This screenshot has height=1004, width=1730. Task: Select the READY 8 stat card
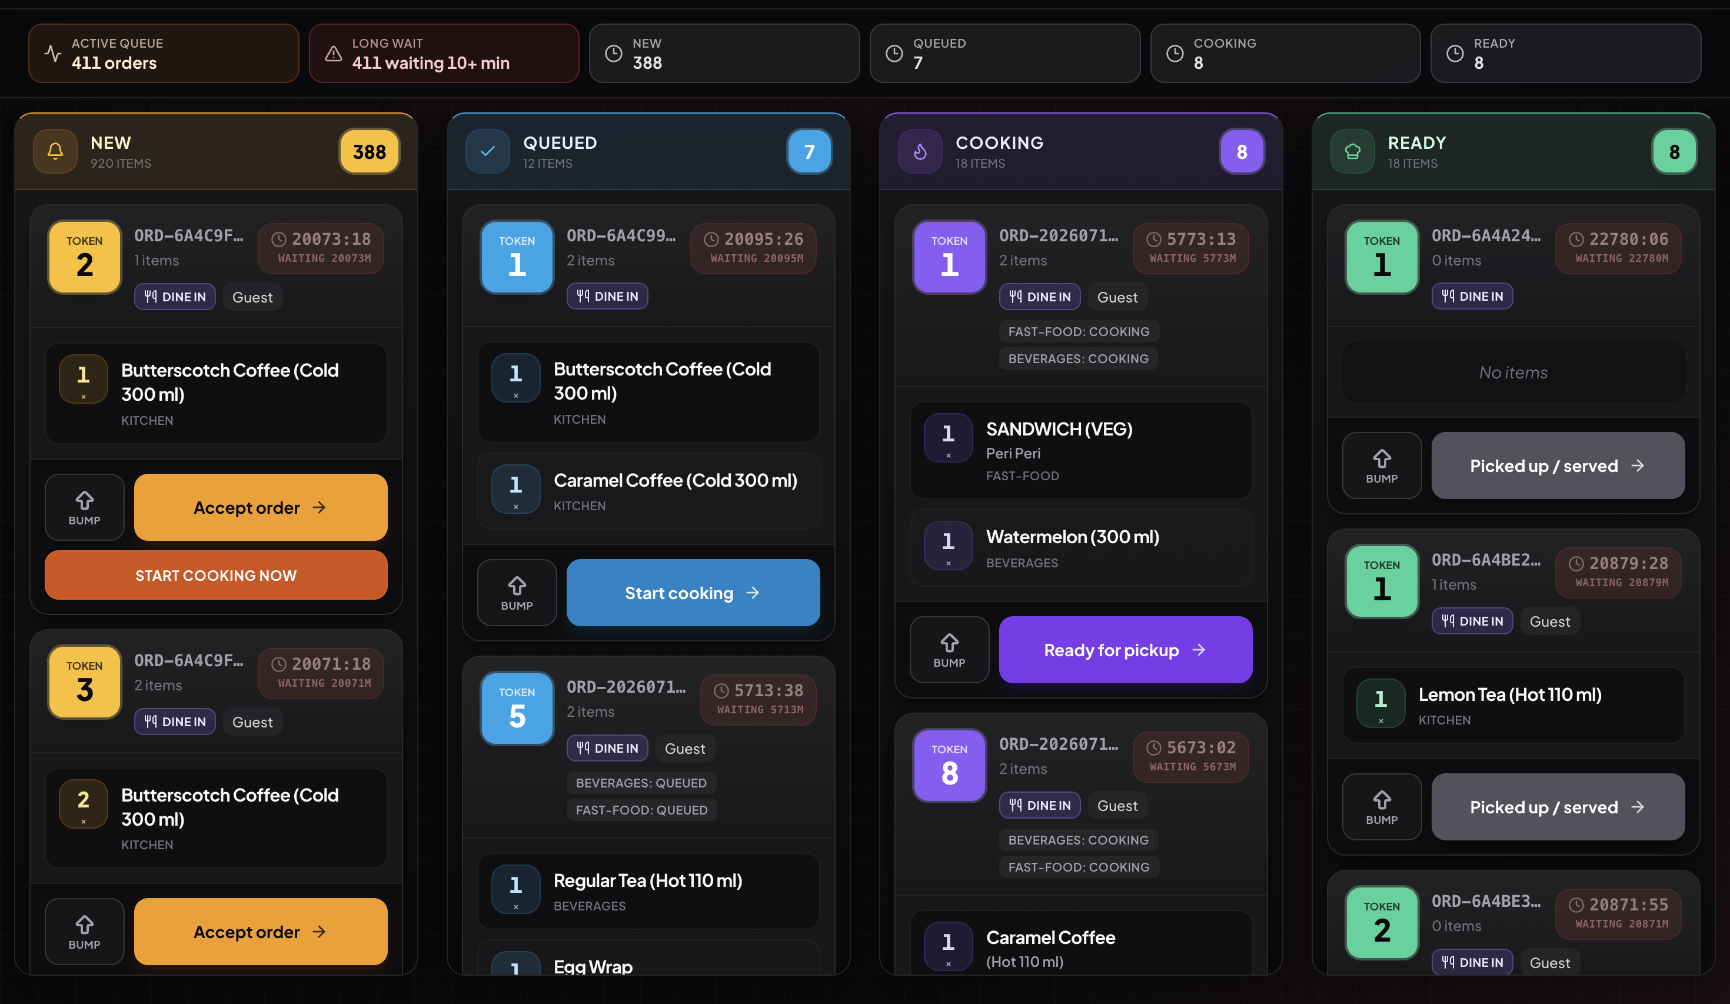click(1566, 54)
